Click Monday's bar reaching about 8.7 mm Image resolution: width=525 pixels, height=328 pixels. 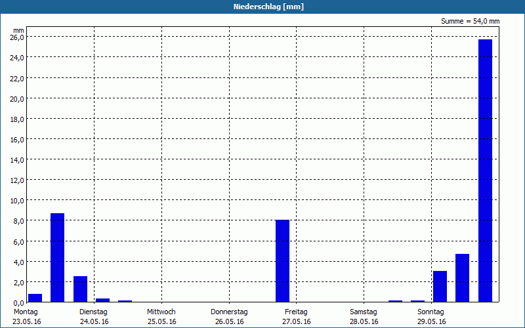tap(57, 258)
